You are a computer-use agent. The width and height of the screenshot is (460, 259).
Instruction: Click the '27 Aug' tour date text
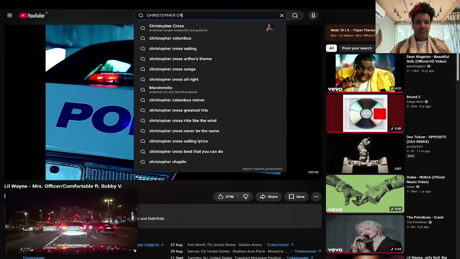click(176, 245)
